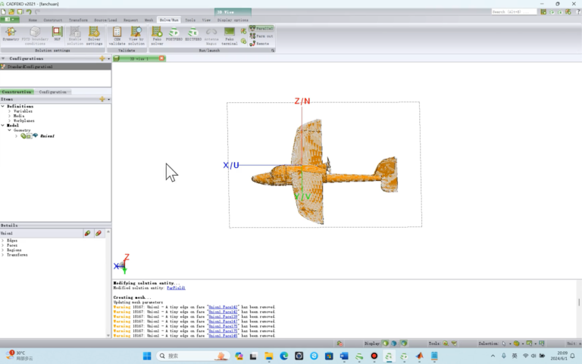Select StandardConfiguration1 in list
Screen dimensions: 582x364
click(x=55, y=67)
